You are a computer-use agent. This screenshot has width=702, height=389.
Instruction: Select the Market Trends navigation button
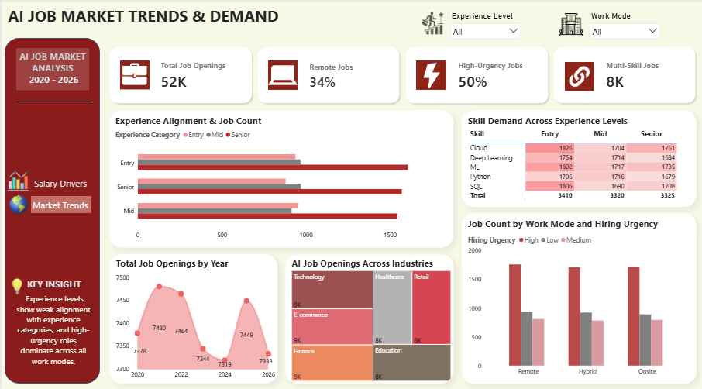[61, 205]
